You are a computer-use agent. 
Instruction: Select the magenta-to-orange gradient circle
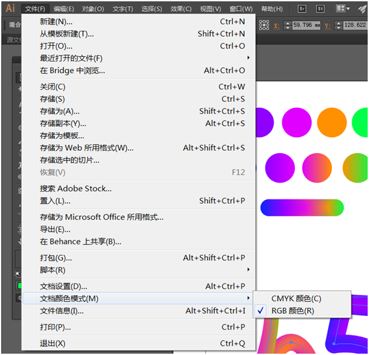pos(317,168)
